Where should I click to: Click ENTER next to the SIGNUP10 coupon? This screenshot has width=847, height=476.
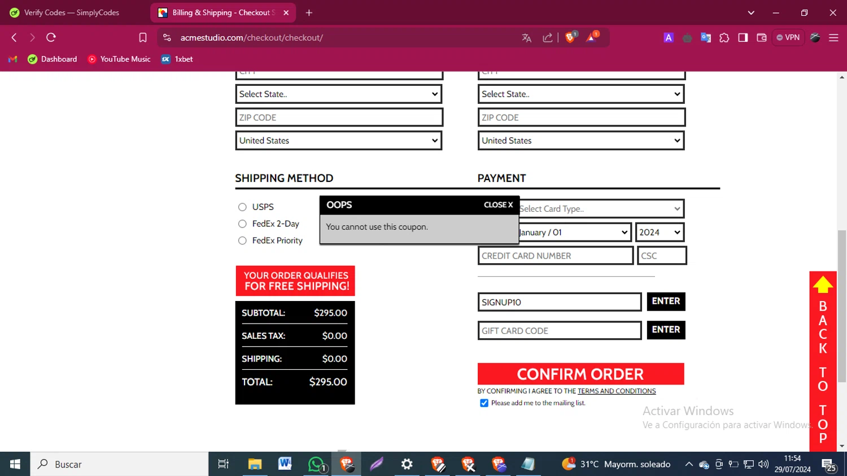(666, 302)
